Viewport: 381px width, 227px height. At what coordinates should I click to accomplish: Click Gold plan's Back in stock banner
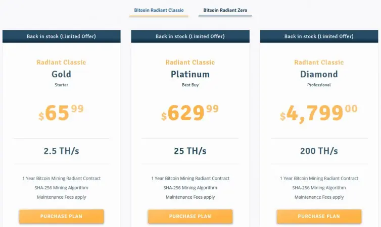click(62, 36)
